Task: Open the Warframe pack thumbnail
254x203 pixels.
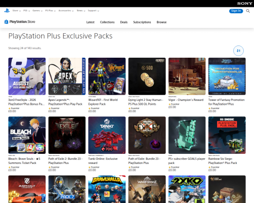Action: (147, 189)
